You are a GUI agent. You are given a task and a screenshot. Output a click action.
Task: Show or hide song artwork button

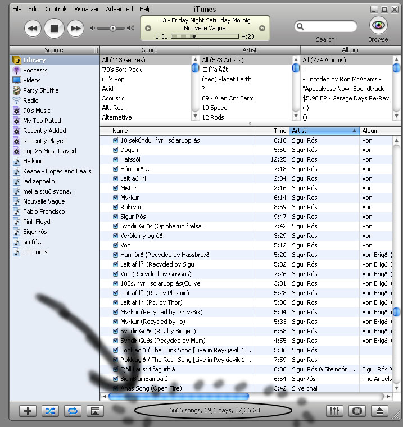[95, 411]
